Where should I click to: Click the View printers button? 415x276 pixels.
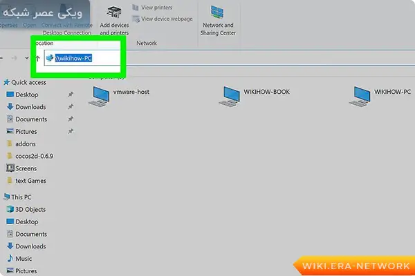coord(156,8)
